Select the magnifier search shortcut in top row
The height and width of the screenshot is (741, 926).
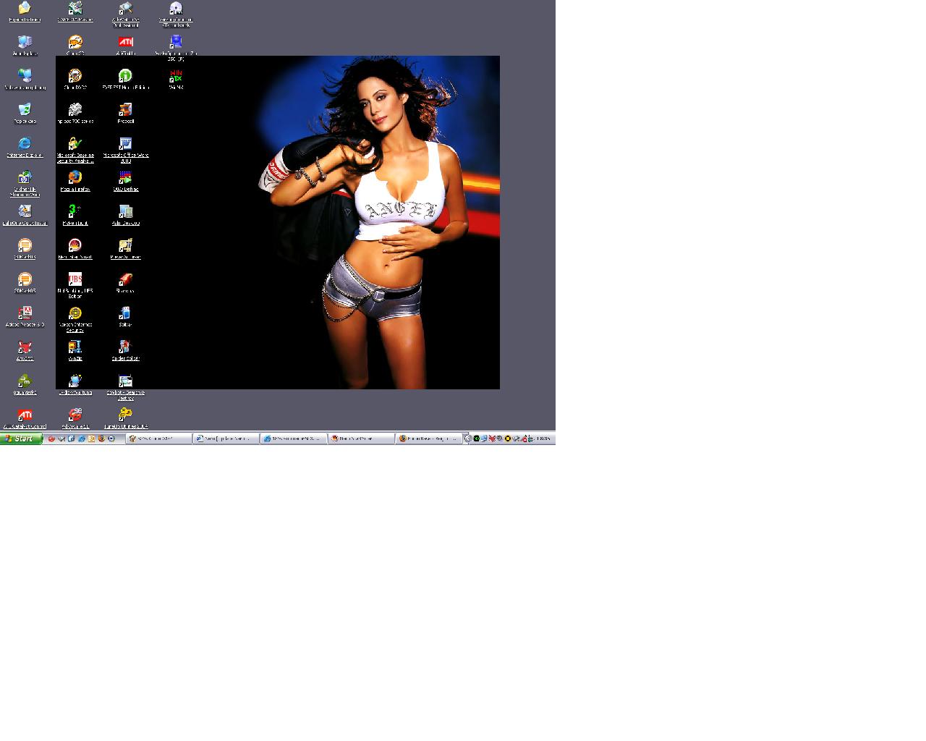(125, 9)
